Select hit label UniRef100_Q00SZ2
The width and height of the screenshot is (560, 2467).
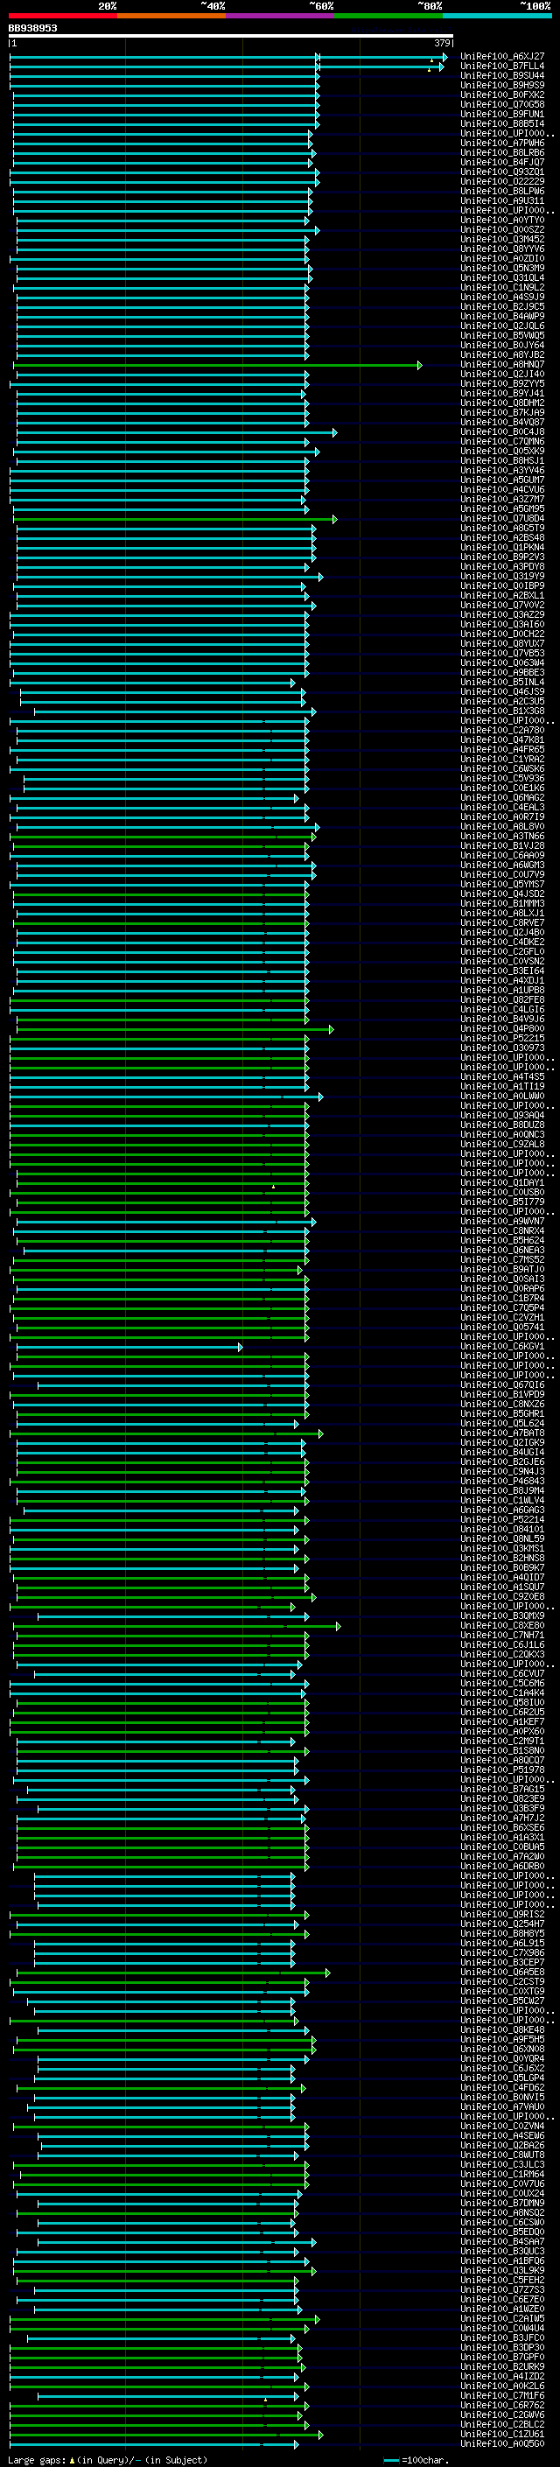[x=502, y=230]
